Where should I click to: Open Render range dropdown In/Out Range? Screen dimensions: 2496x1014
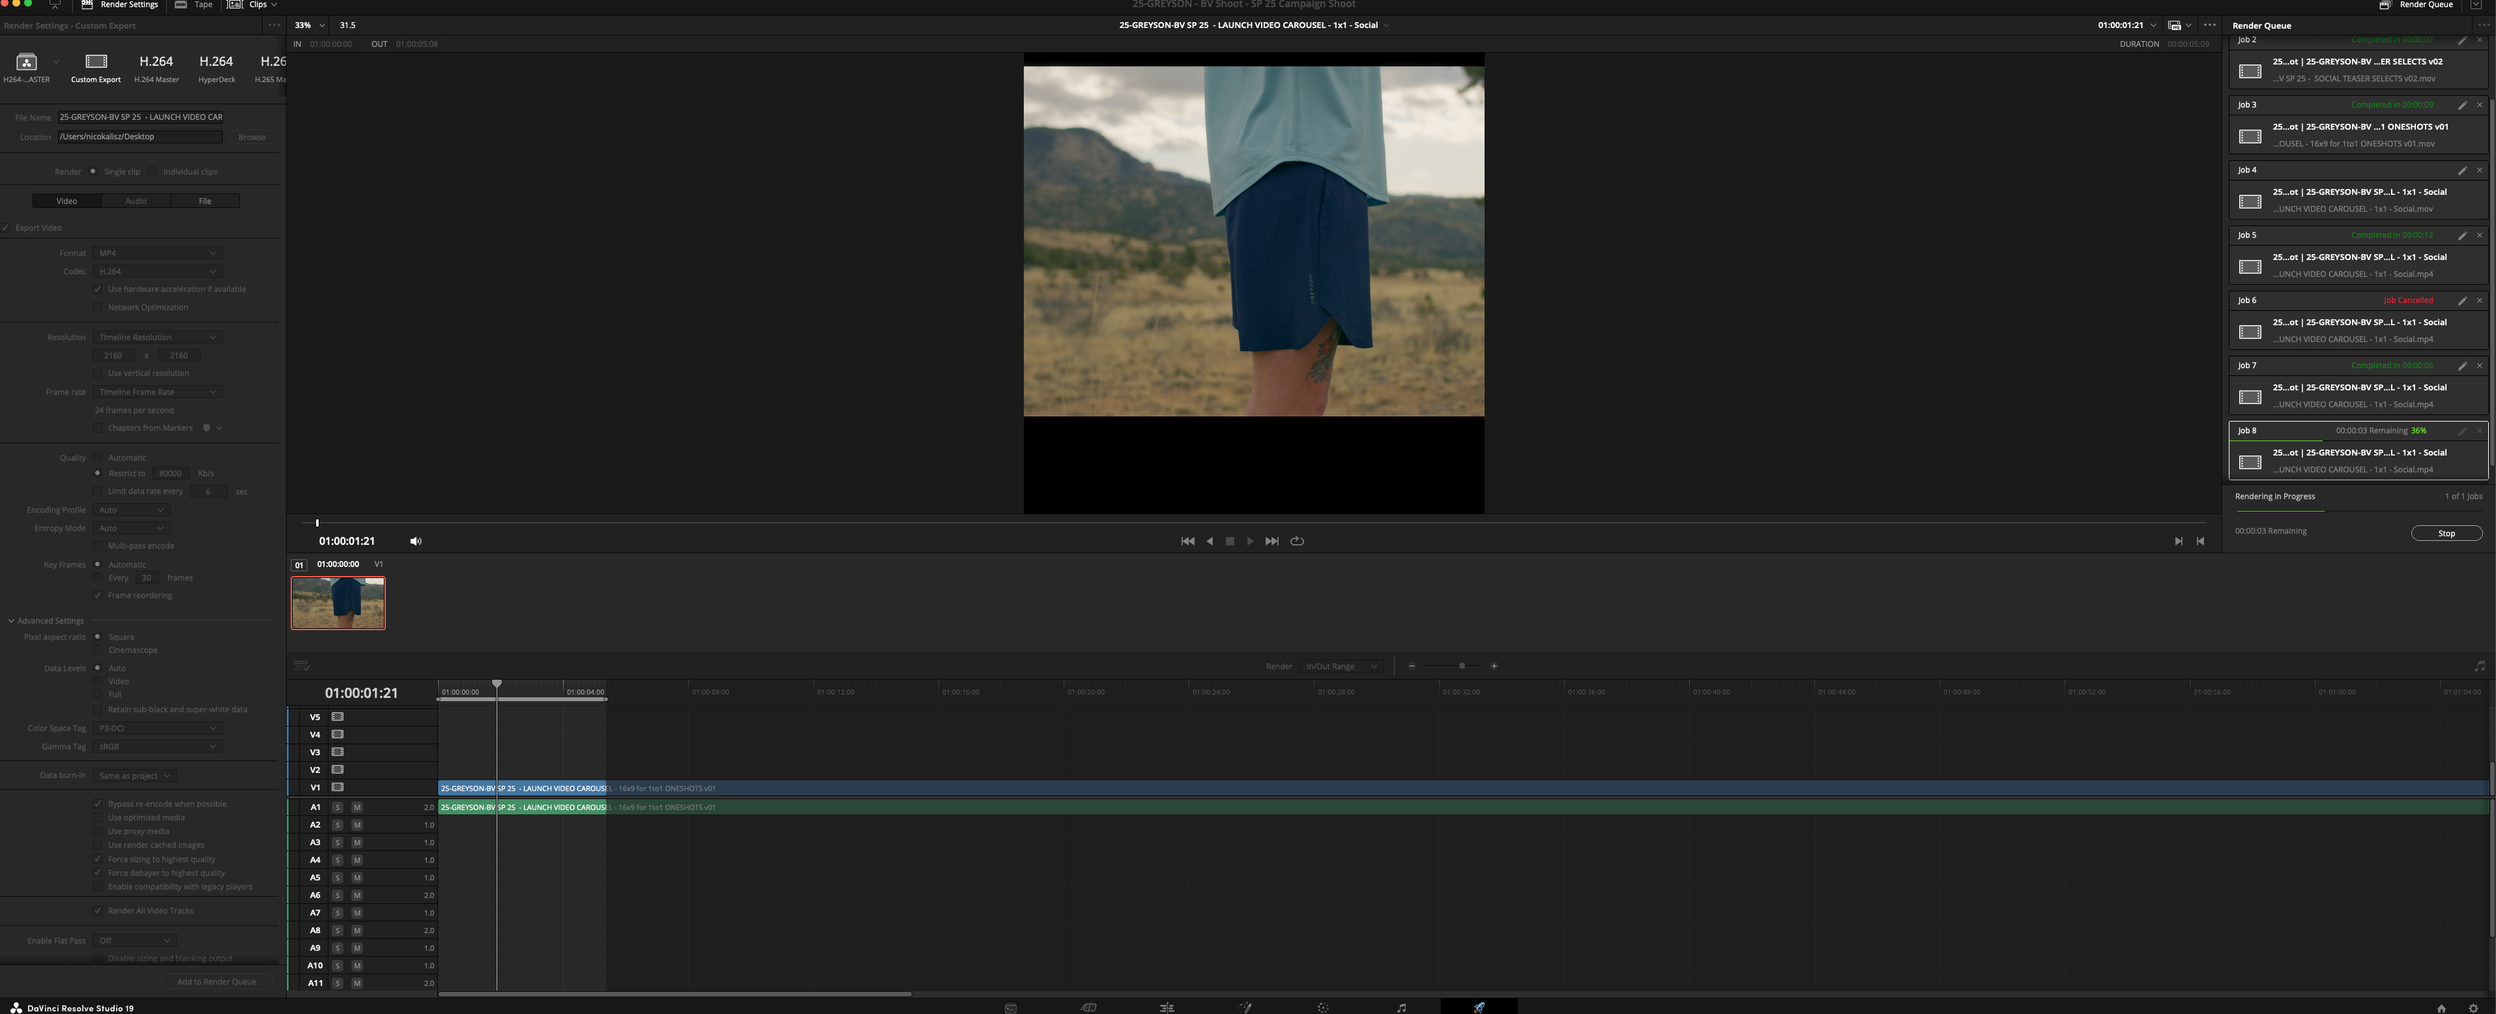tap(1341, 666)
